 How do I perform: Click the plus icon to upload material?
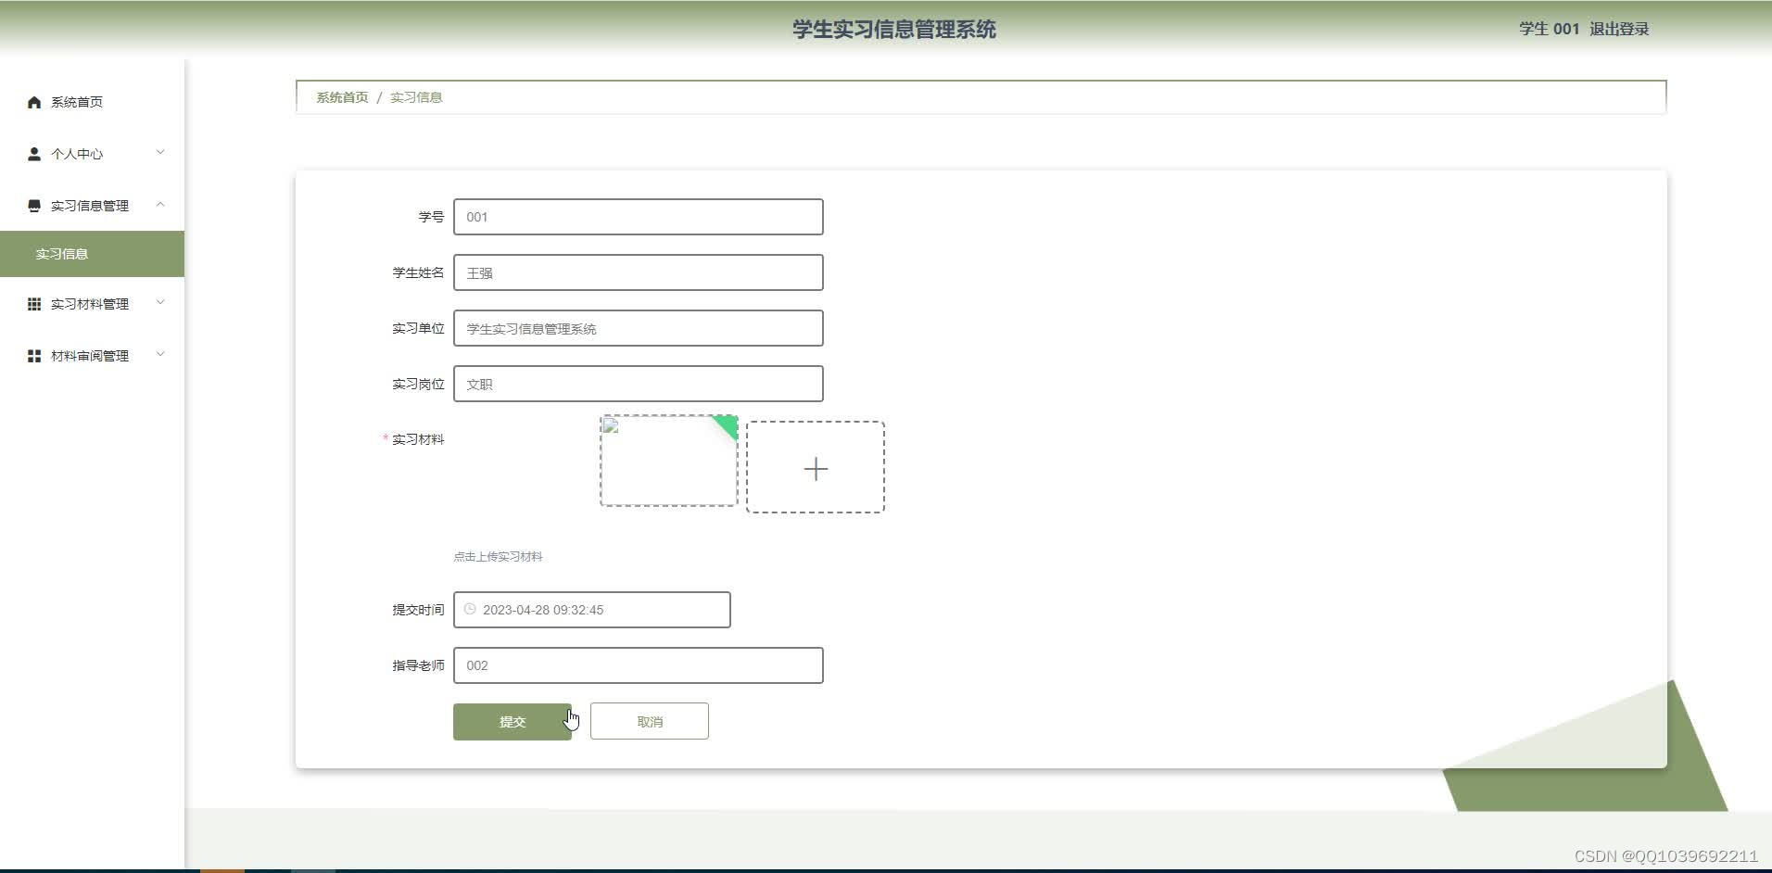(x=816, y=469)
